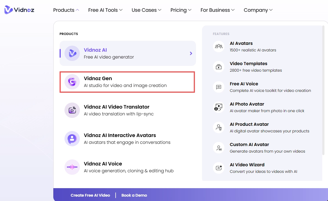The height and width of the screenshot is (201, 328).
Task: Expand the Company dropdown
Action: tap(258, 10)
